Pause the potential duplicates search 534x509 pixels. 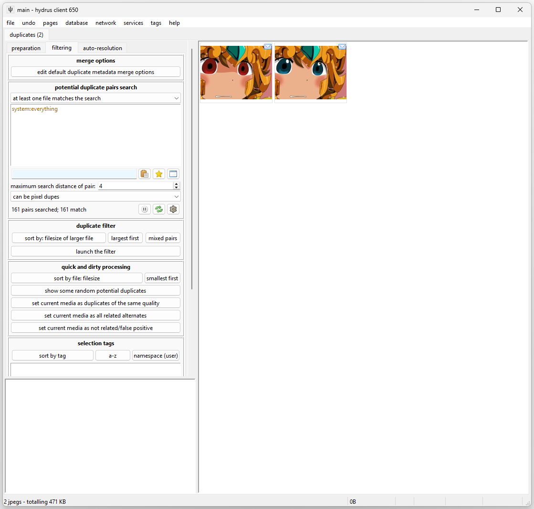(x=145, y=209)
